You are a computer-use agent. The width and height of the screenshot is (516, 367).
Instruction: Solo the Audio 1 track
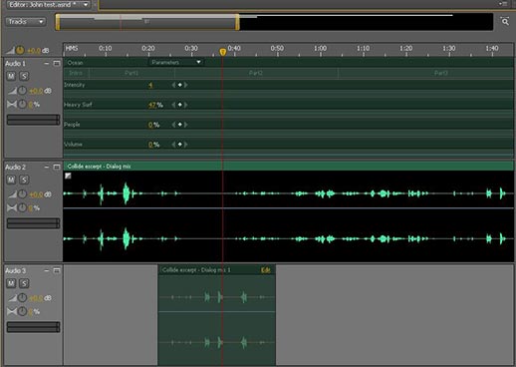[x=24, y=76]
